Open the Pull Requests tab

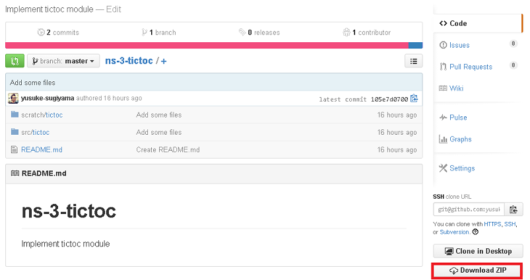coord(471,67)
